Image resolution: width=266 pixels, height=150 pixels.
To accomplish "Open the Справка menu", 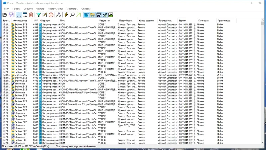I will point(86,9).
